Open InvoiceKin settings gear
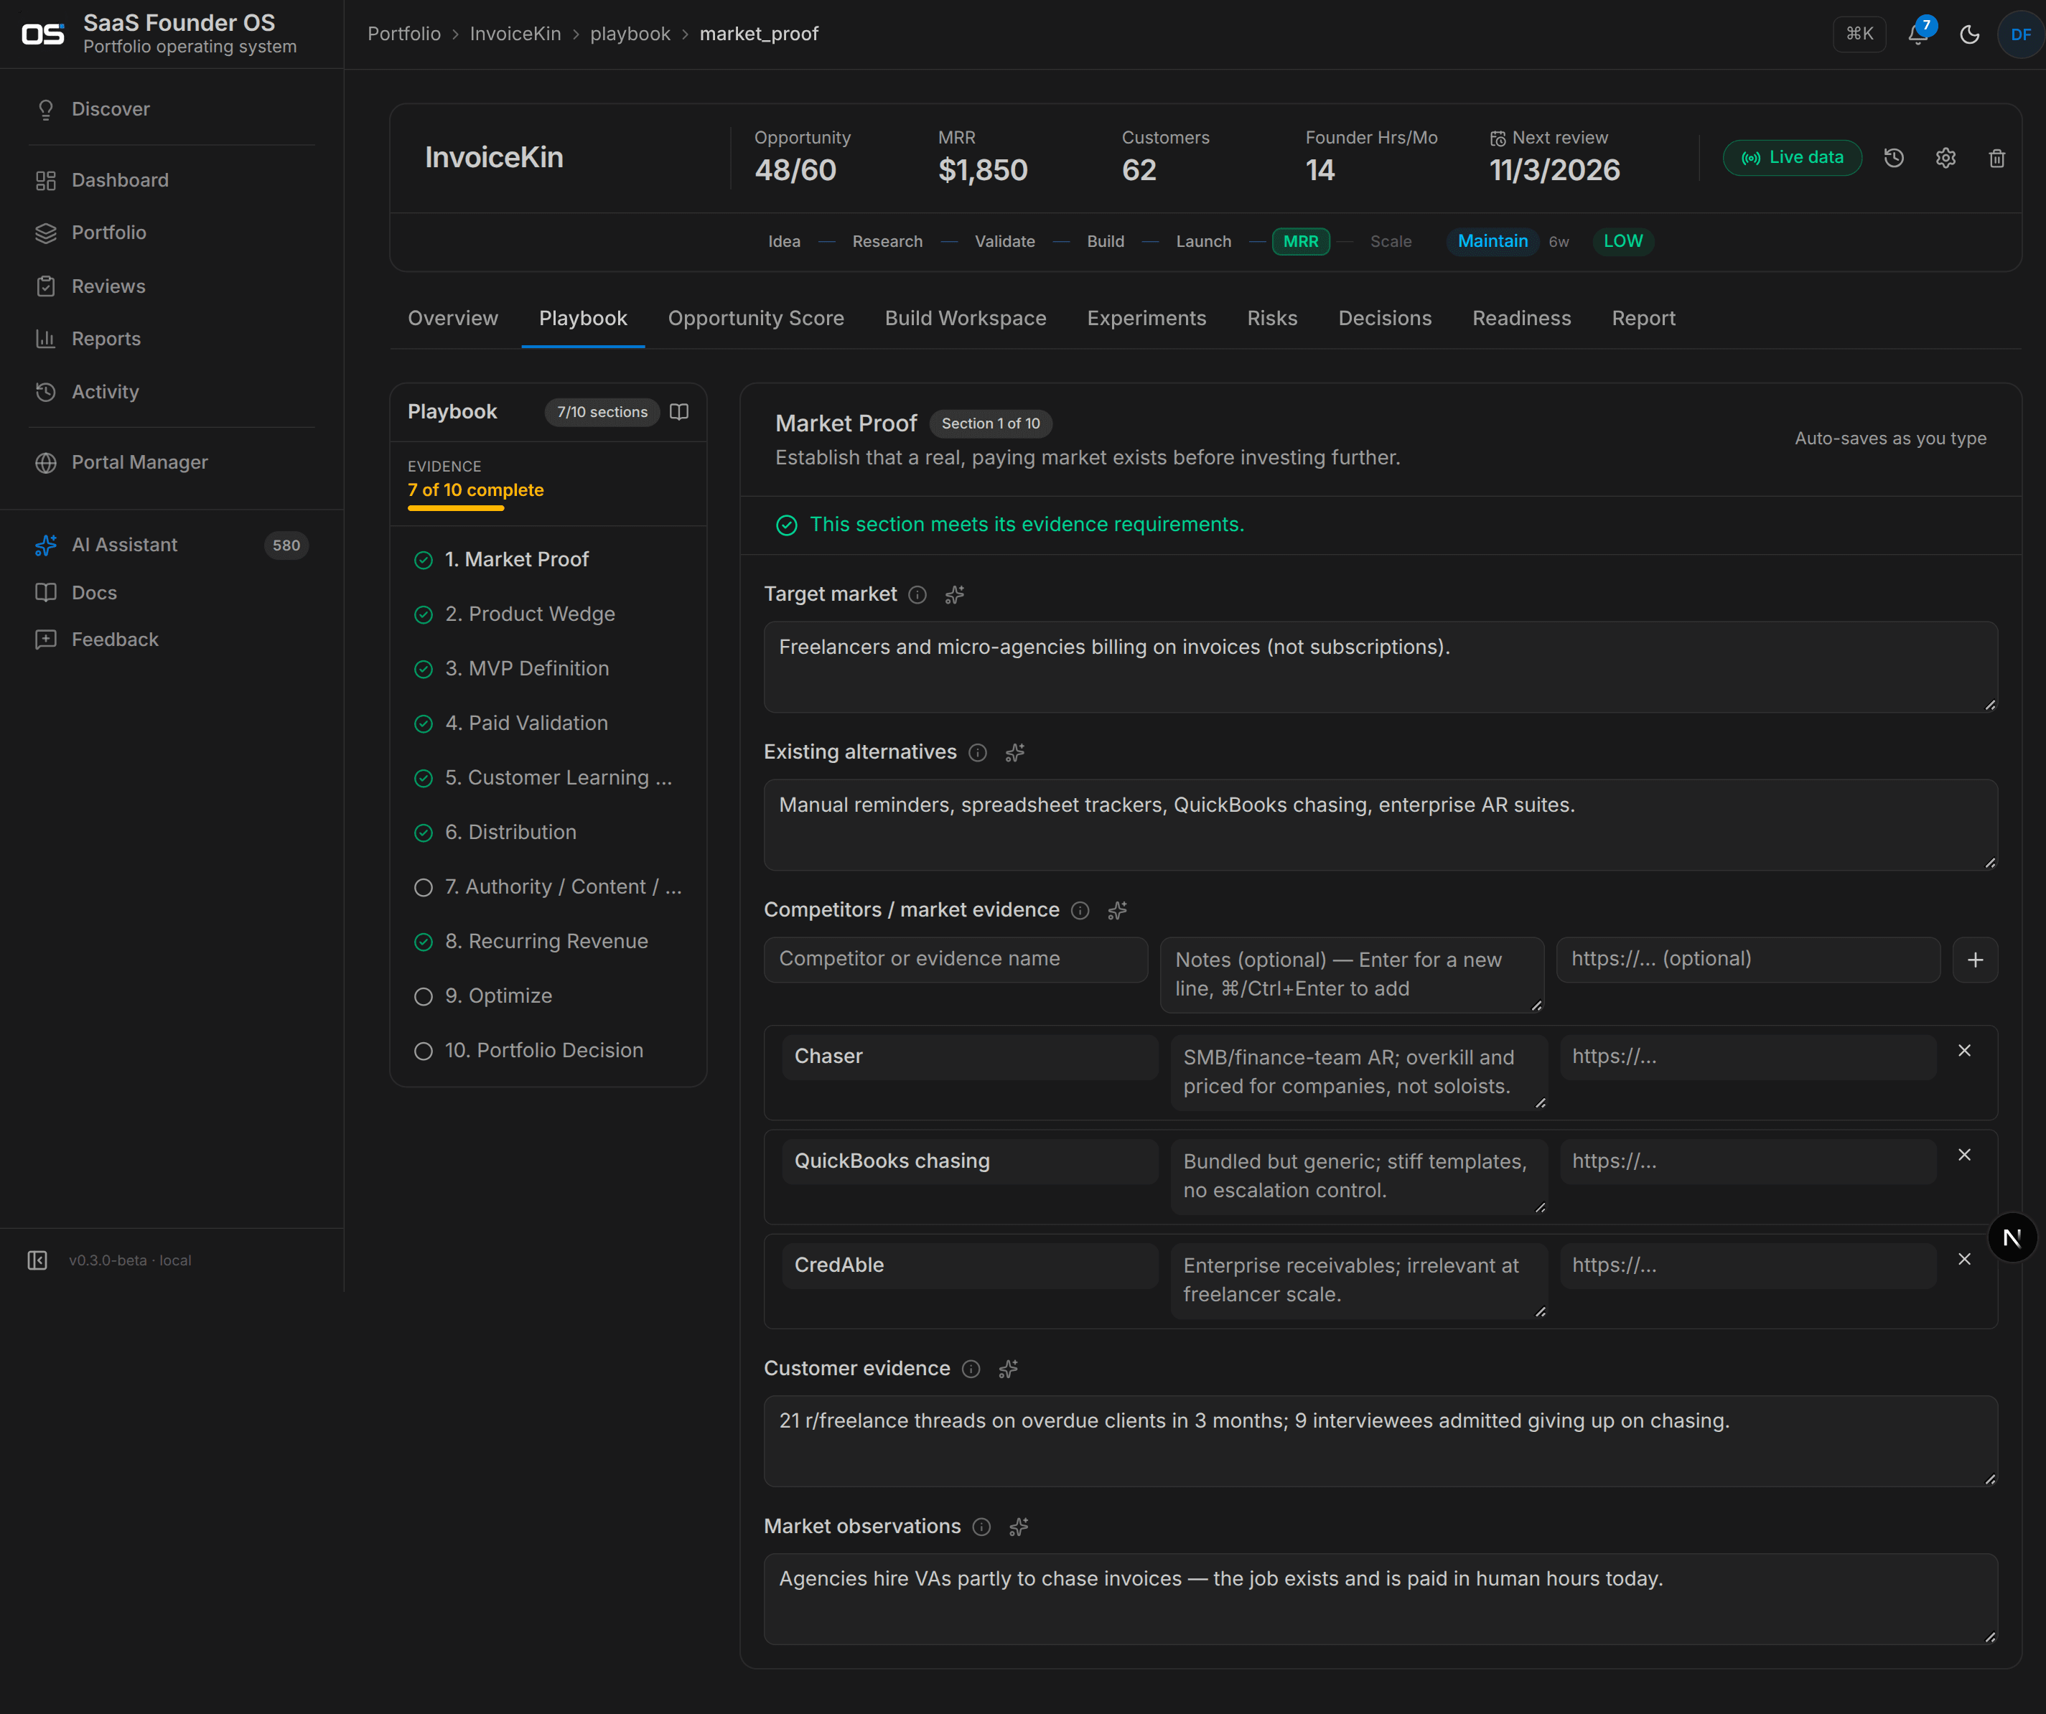Viewport: 2046px width, 1714px height. point(1945,158)
